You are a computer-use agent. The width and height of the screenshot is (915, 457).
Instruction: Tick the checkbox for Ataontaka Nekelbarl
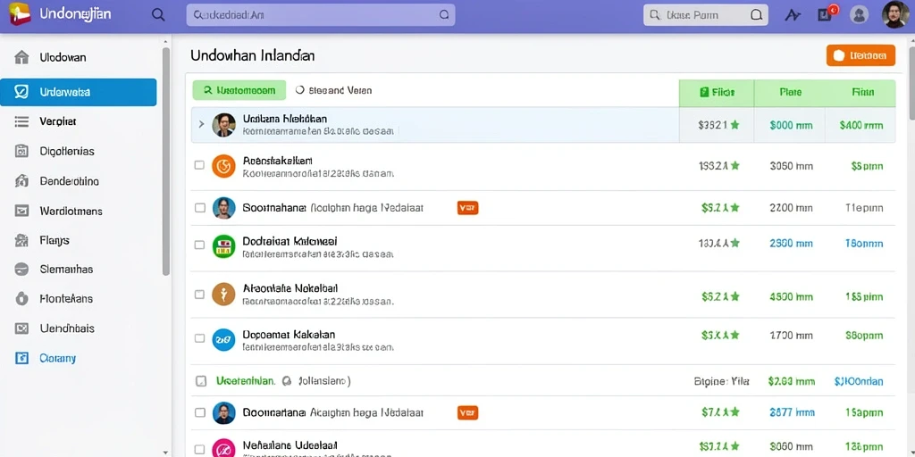[199, 295]
